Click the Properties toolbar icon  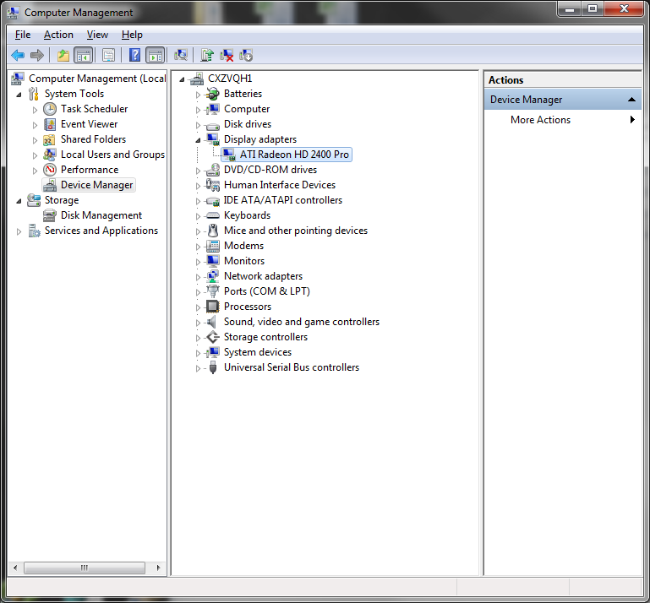tap(108, 56)
